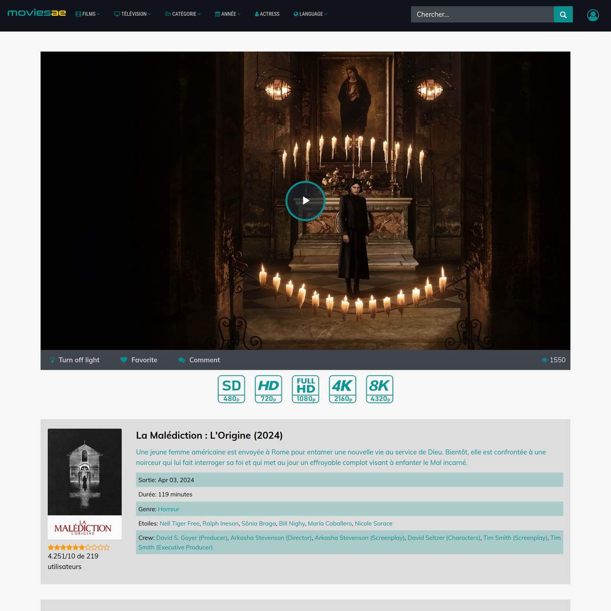Select SD 480p quality
This screenshot has height=611, width=611.
click(232, 389)
